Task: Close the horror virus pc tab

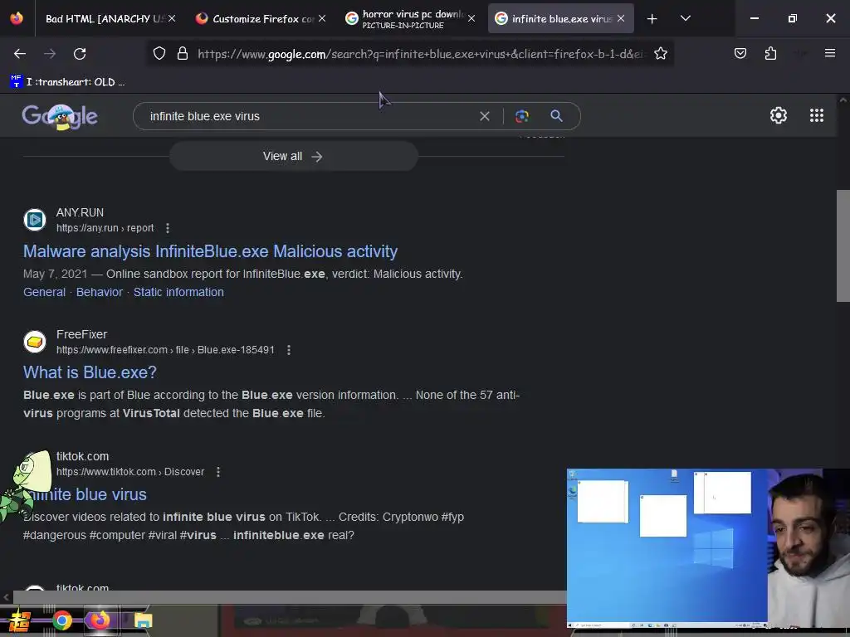Action: (x=471, y=19)
